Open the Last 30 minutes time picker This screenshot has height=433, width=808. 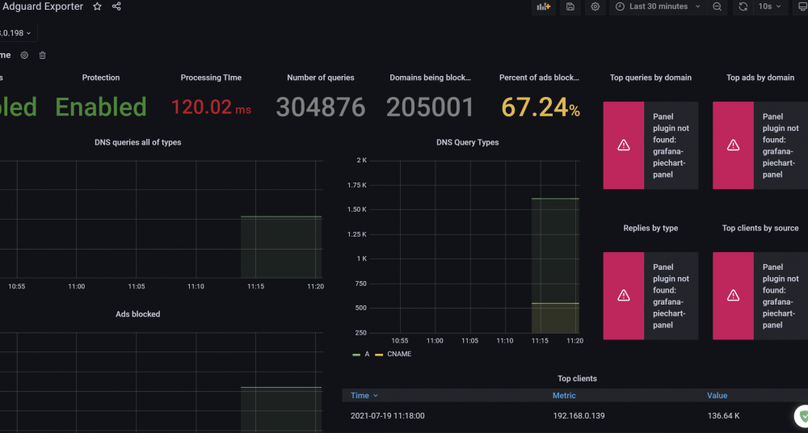(658, 6)
